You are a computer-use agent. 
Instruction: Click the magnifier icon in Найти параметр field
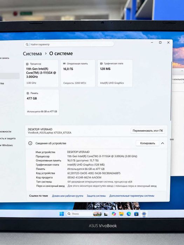(27, 44)
